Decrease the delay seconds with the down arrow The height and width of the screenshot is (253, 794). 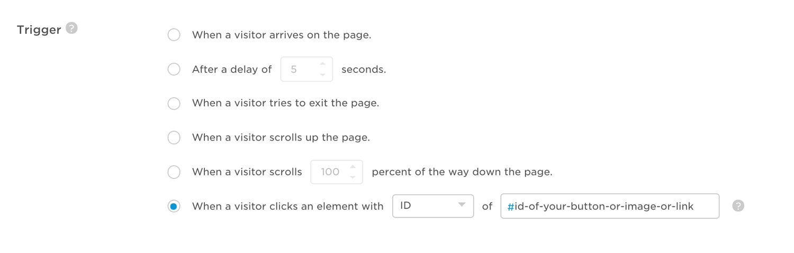(x=322, y=74)
